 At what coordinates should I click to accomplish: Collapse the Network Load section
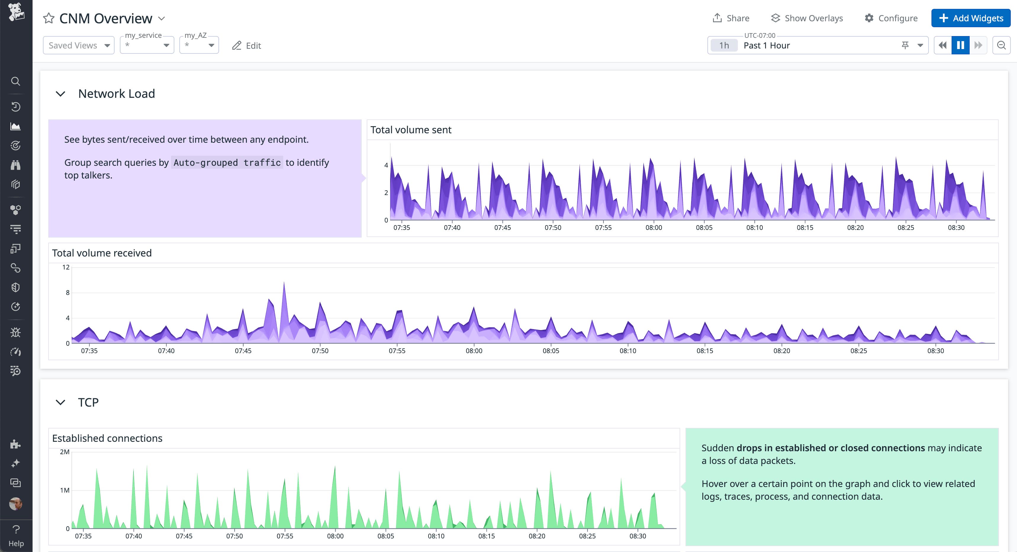(x=61, y=94)
